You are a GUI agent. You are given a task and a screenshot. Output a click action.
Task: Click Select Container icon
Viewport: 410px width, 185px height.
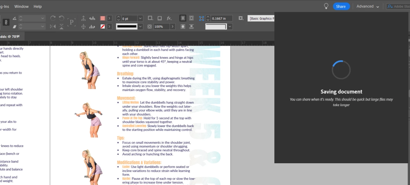tap(83, 18)
